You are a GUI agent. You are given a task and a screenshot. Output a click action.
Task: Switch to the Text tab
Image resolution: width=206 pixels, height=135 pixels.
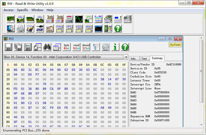(x=145, y=58)
